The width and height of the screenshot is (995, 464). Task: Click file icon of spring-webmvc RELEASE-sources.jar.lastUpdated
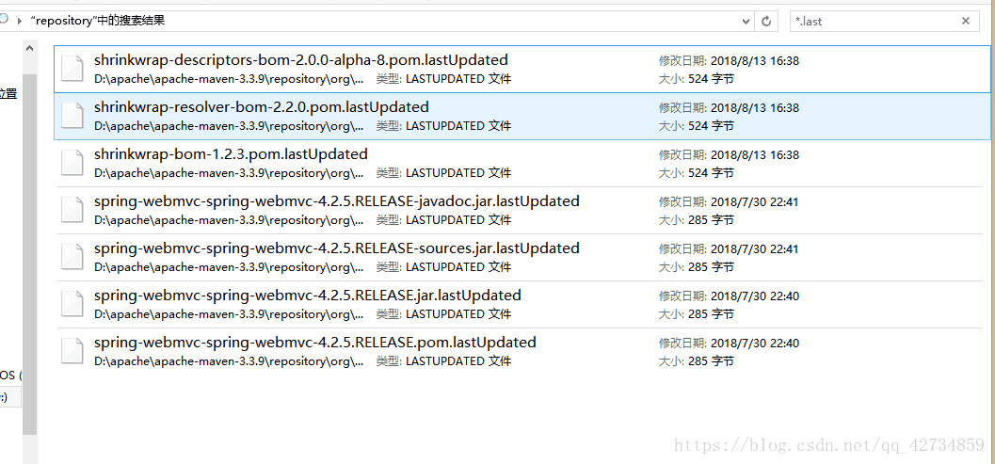tap(72, 258)
